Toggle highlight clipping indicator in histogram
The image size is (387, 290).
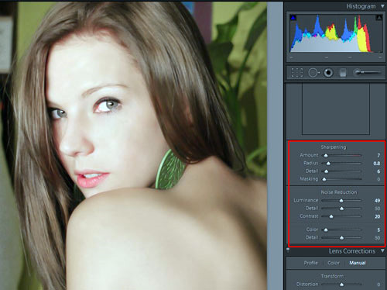(x=378, y=18)
